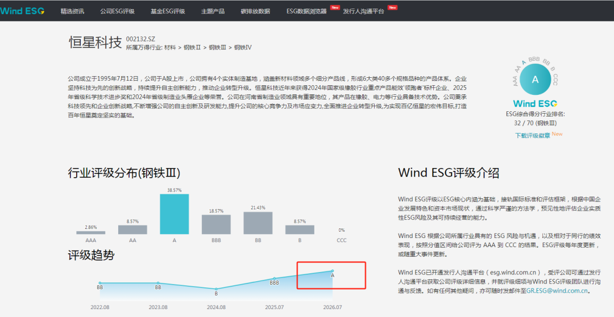Click New badge beside 发行人沟通平台
Viewport: 614px width, 317px height.
pos(392,7)
